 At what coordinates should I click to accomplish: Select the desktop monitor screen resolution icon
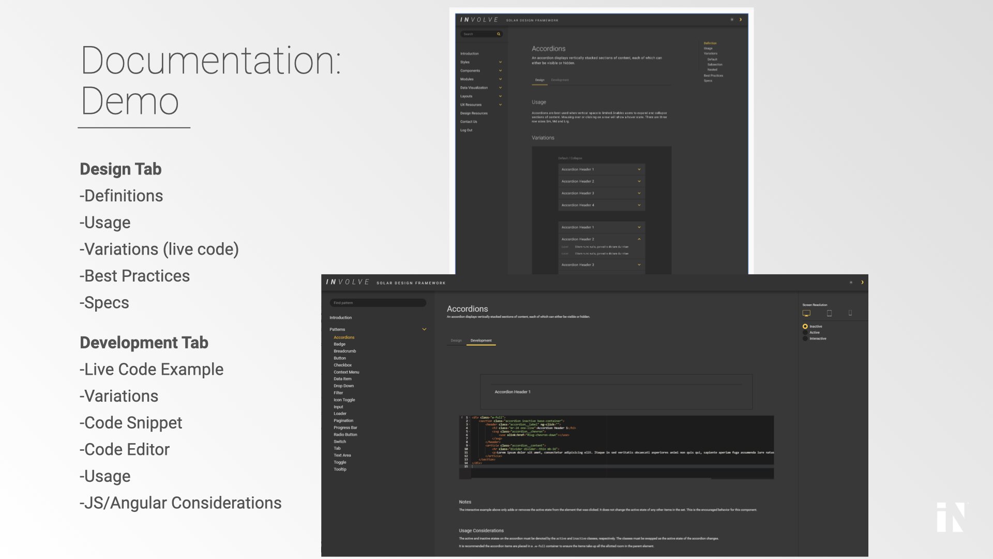click(x=806, y=313)
